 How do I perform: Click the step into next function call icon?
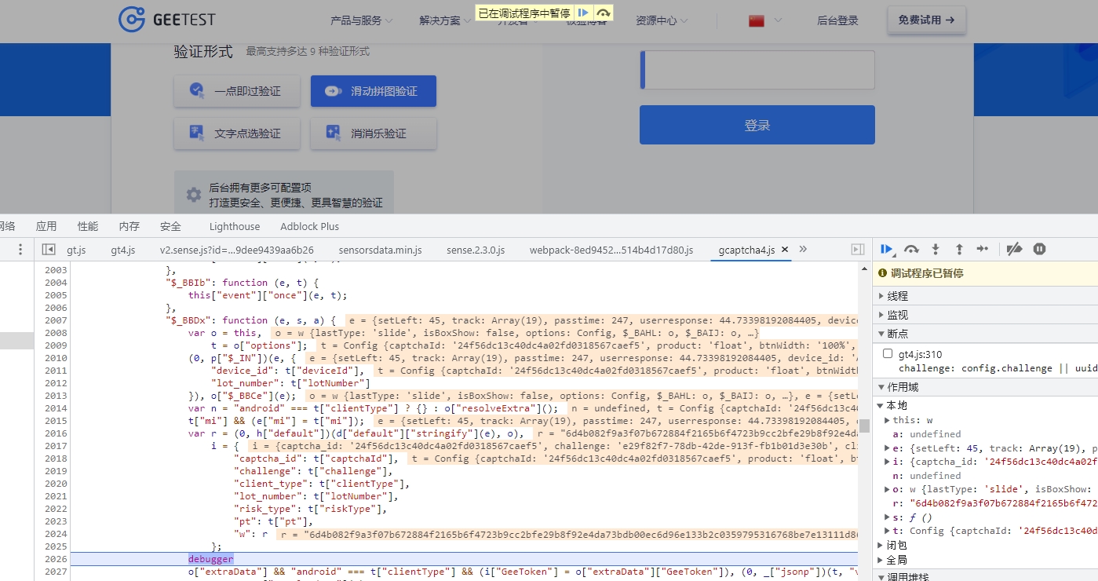[935, 249]
